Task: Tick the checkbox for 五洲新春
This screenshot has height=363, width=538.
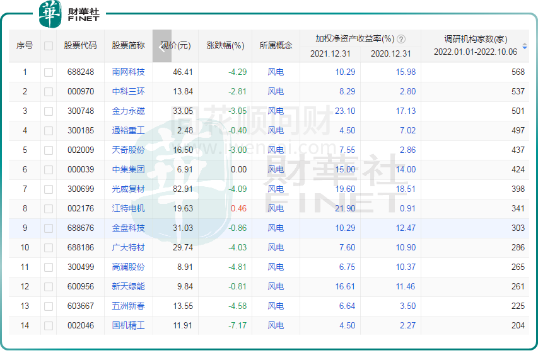Action: coord(49,306)
